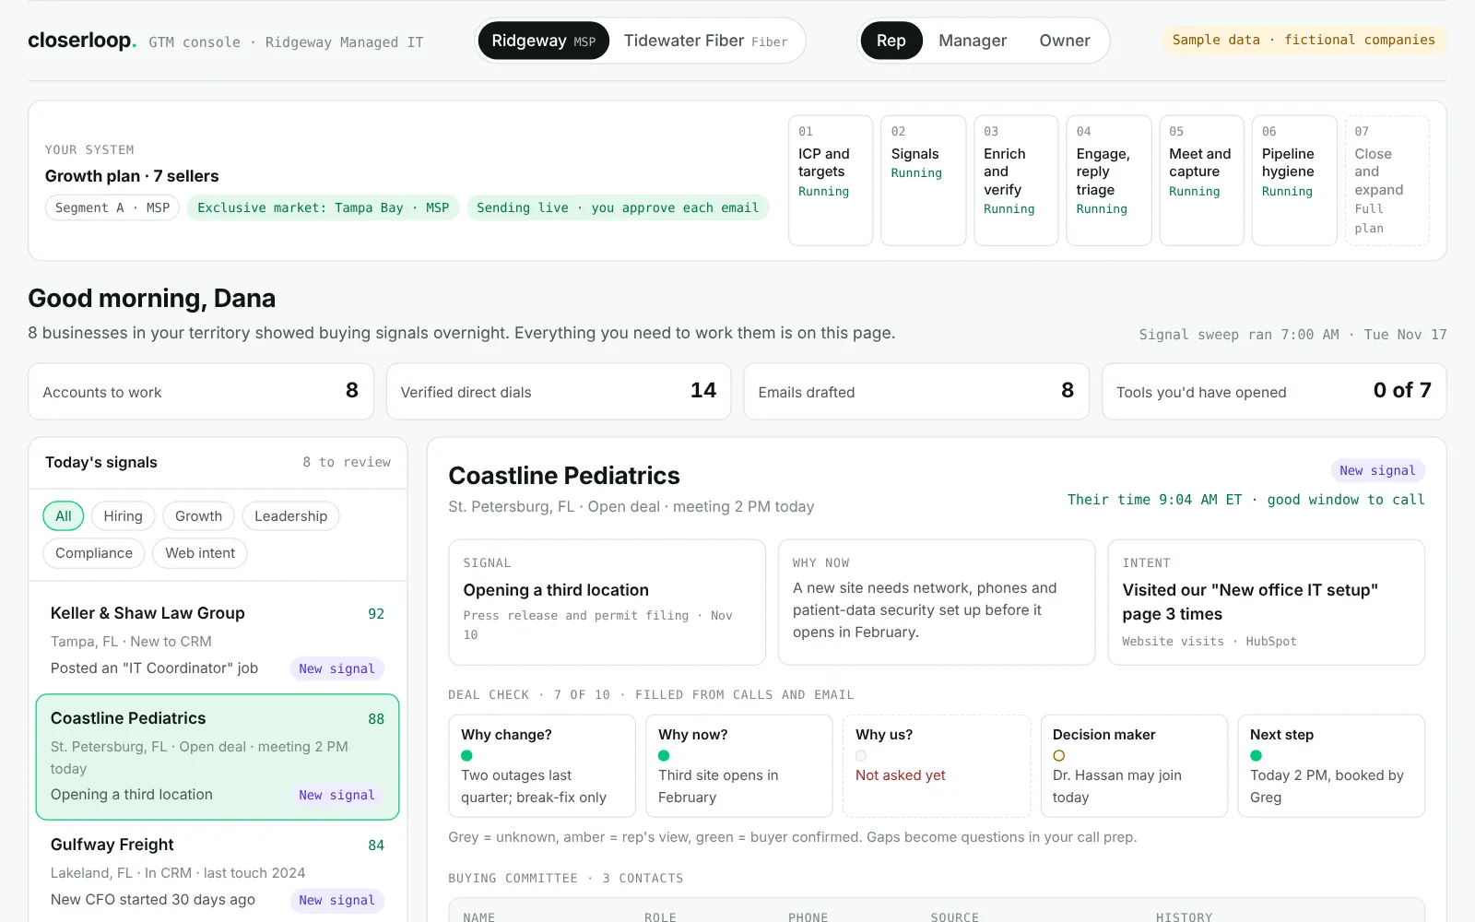Click the Today's signals title
The image size is (1475, 922).
click(x=101, y=462)
